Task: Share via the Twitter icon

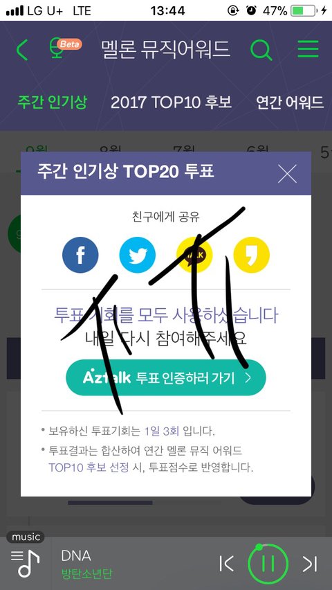Action: coord(138,255)
